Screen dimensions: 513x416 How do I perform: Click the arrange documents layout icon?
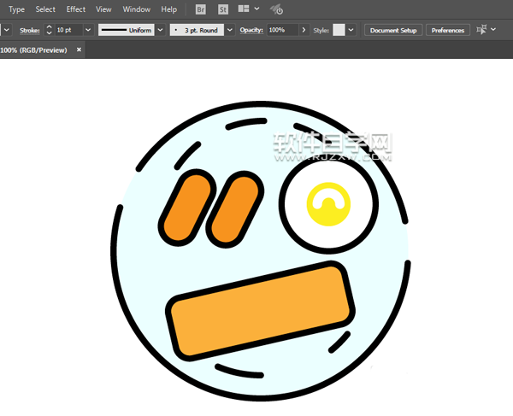pyautogui.click(x=244, y=9)
